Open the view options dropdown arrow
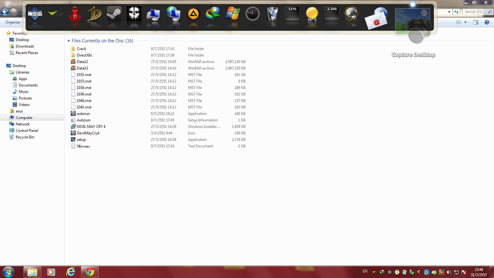494x278 pixels. (x=465, y=22)
